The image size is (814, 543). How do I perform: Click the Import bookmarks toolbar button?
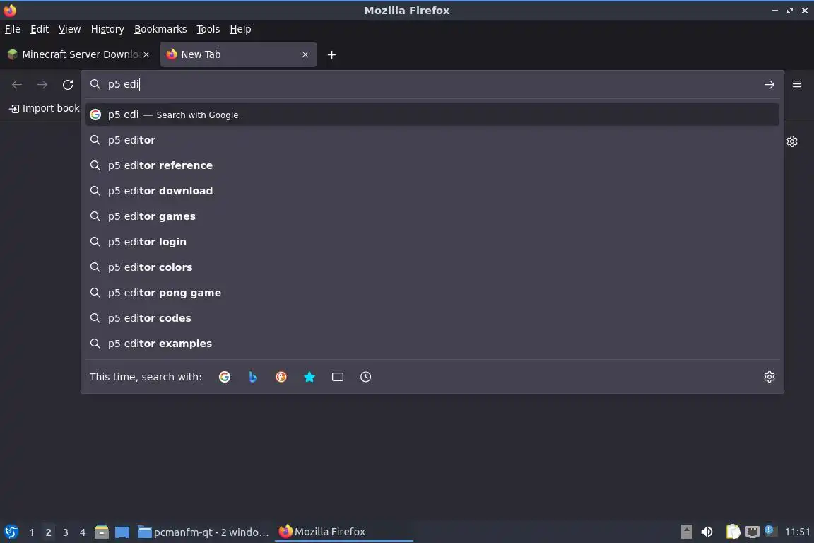coord(44,108)
